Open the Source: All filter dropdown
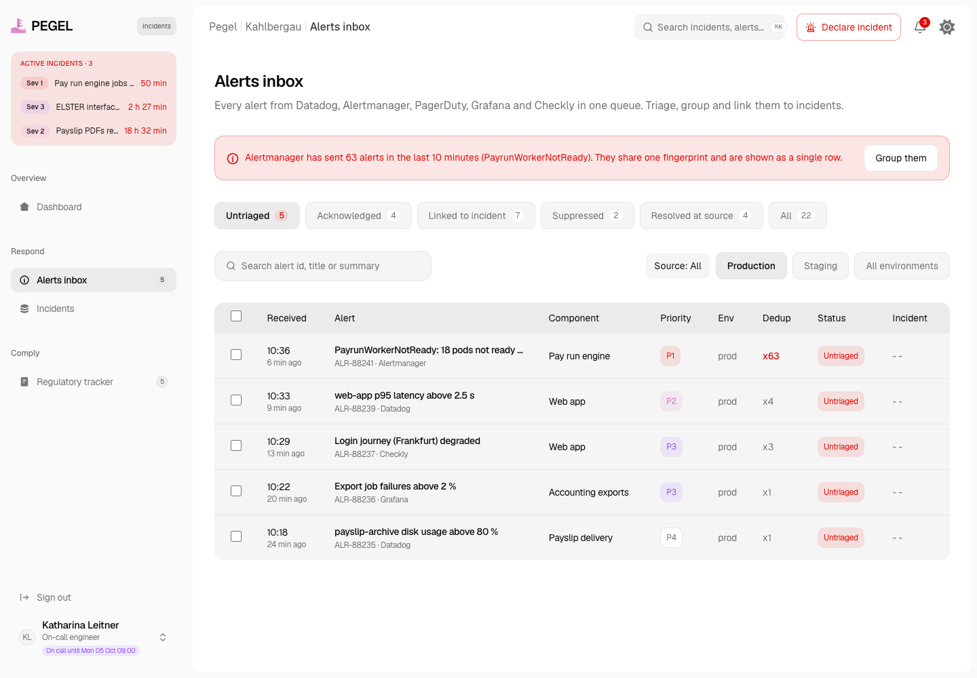This screenshot has height=678, width=977. coord(678,266)
